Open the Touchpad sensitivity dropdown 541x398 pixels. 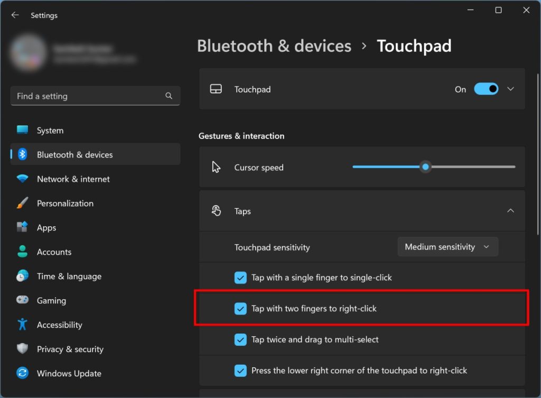[x=447, y=247]
